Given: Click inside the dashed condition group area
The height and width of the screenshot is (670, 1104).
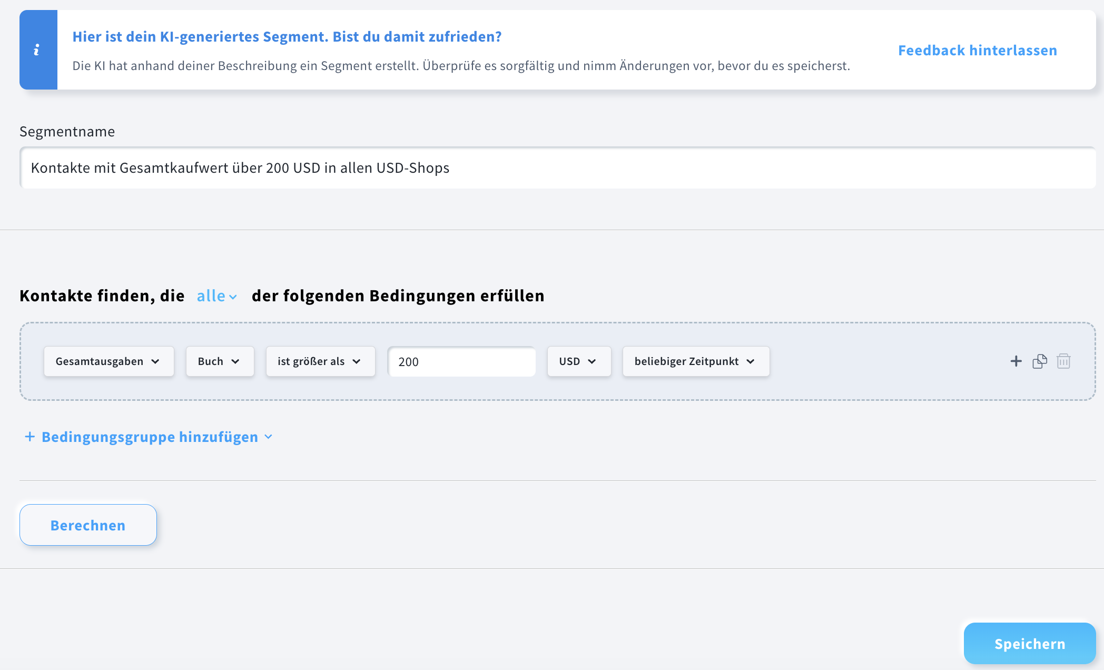Looking at the screenshot, I should [x=895, y=362].
